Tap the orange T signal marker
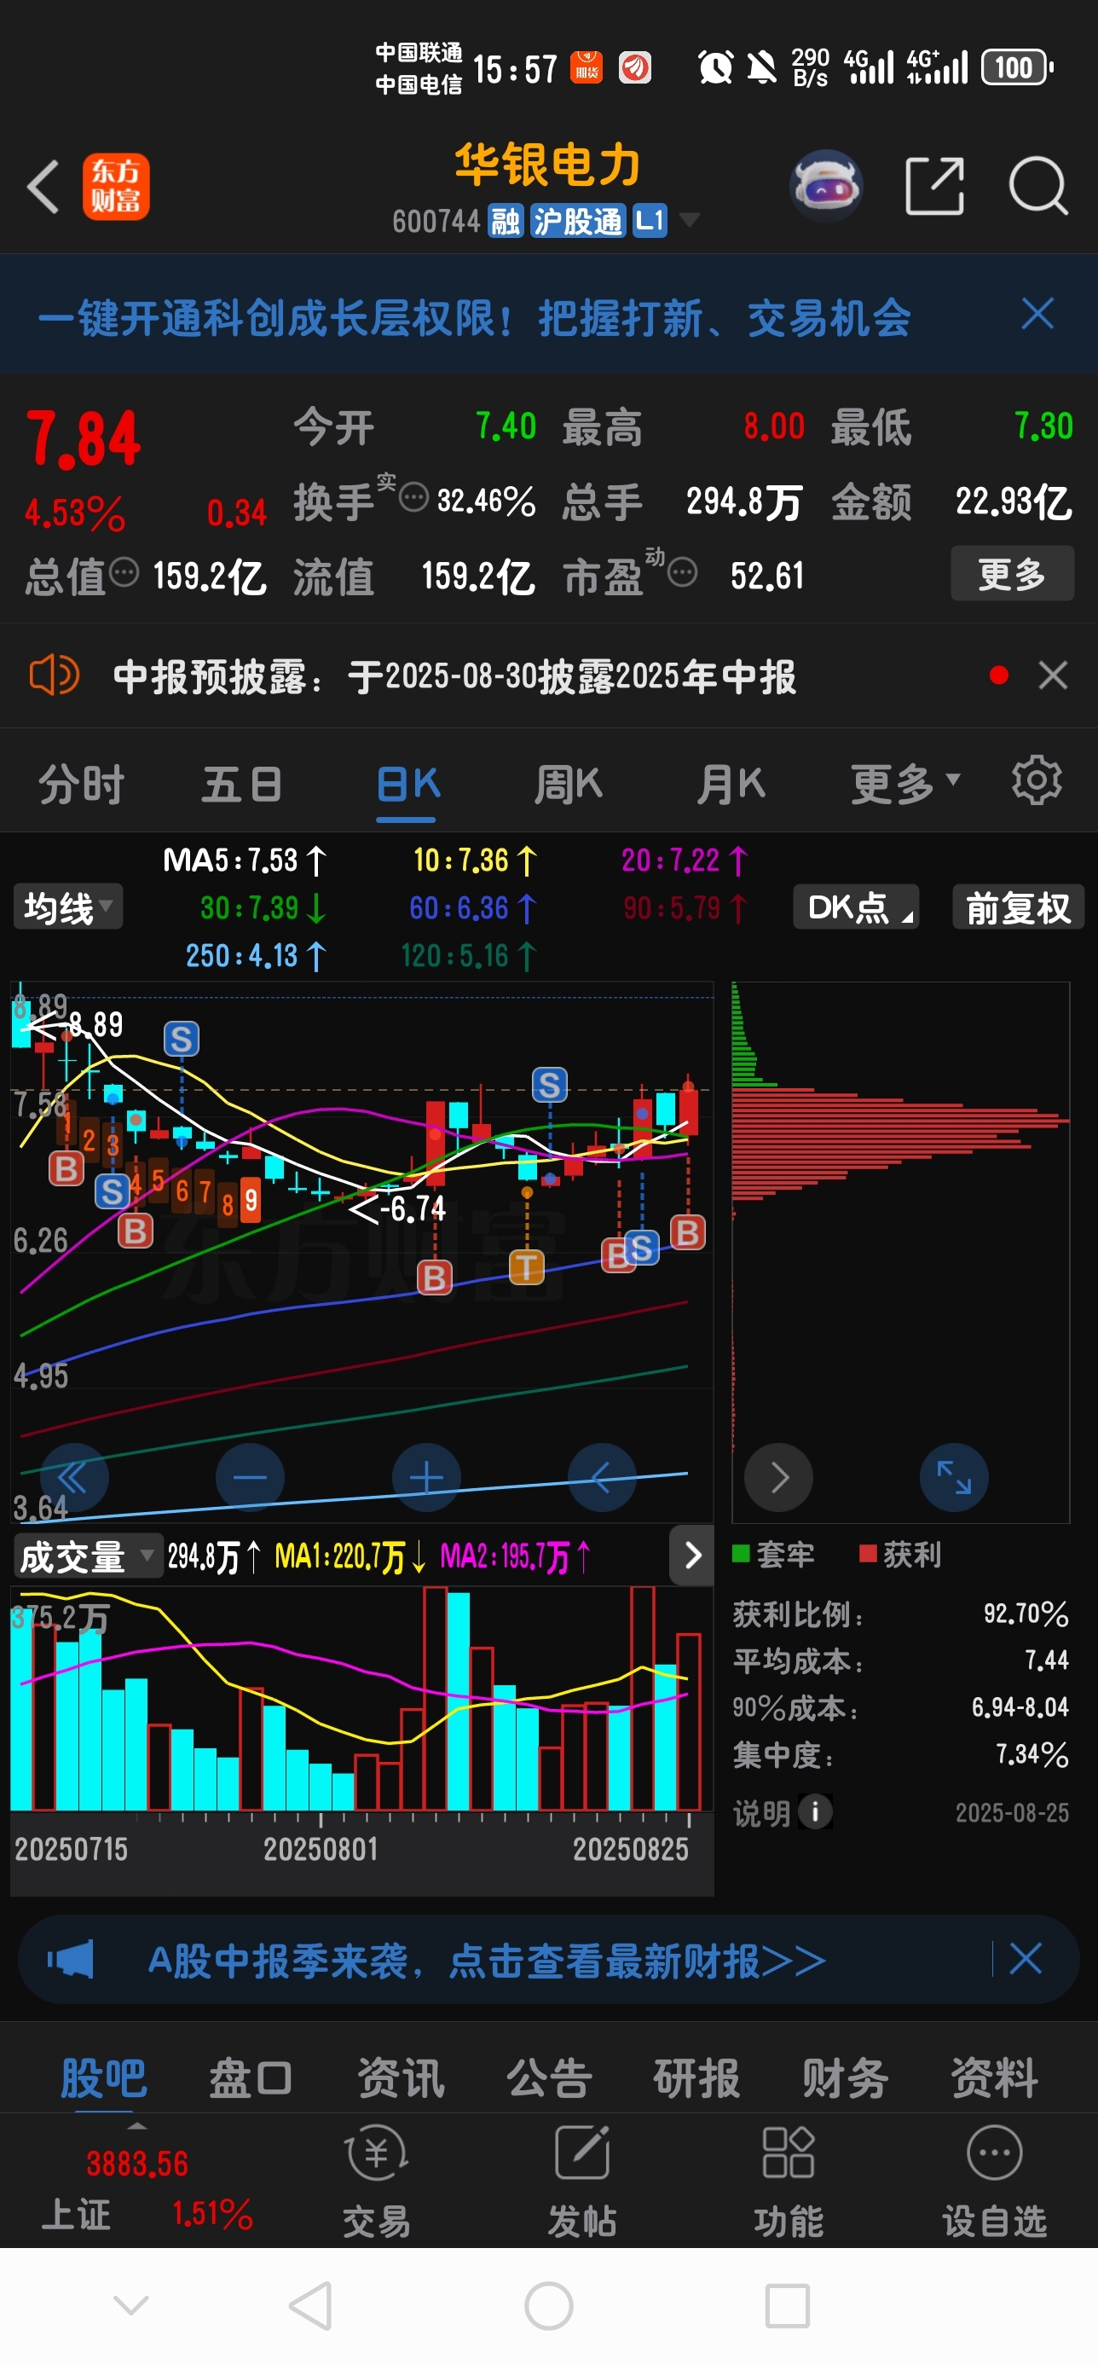The height and width of the screenshot is (2364, 1098). pos(527,1267)
